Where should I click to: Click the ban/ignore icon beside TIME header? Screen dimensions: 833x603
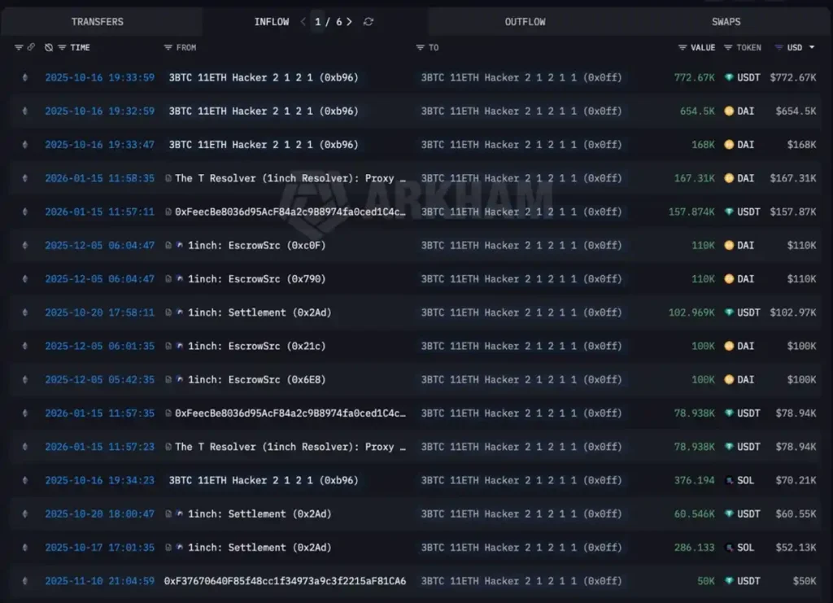point(49,47)
